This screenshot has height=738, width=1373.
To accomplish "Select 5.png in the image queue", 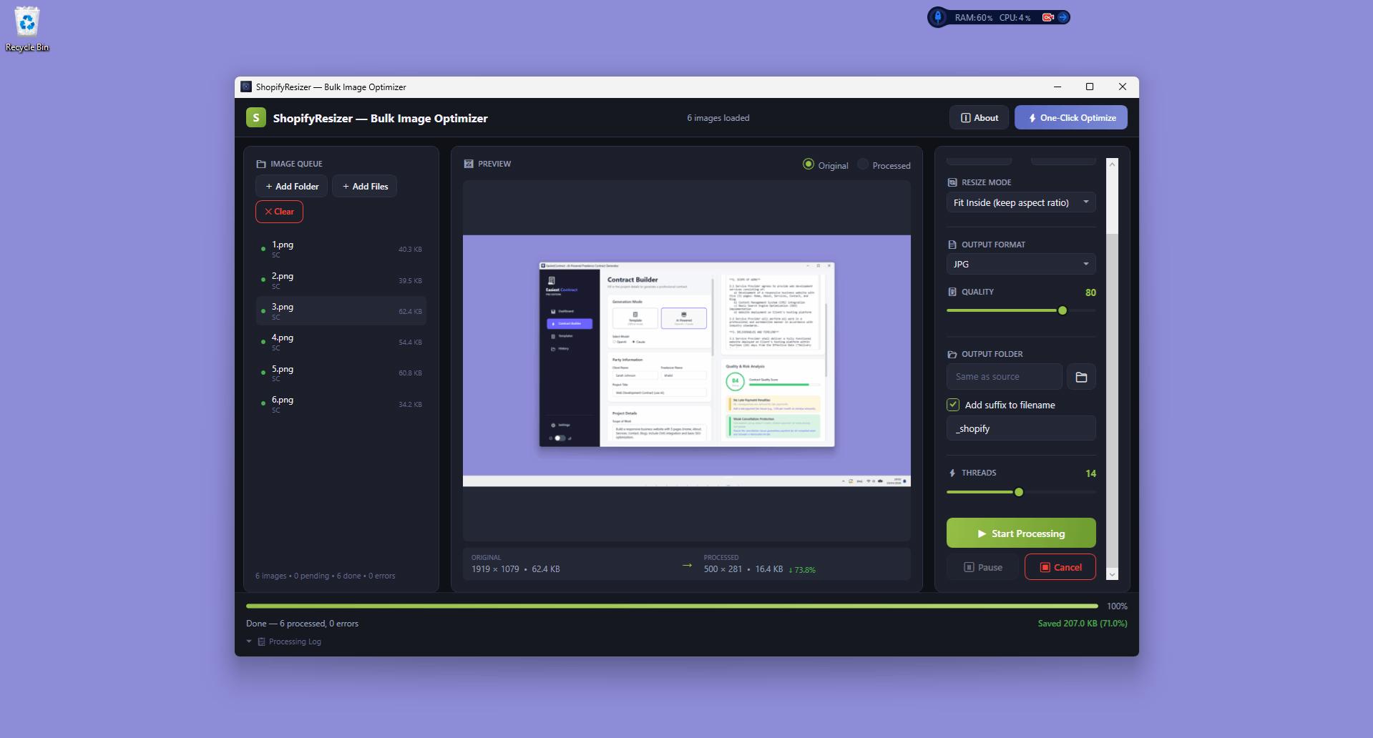I will coord(341,373).
